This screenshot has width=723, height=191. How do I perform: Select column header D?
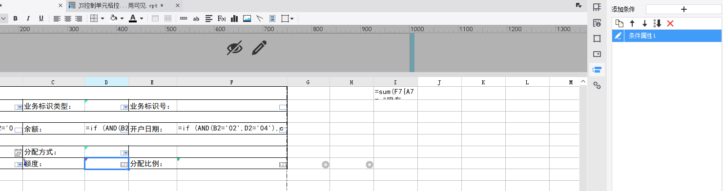(x=106, y=82)
